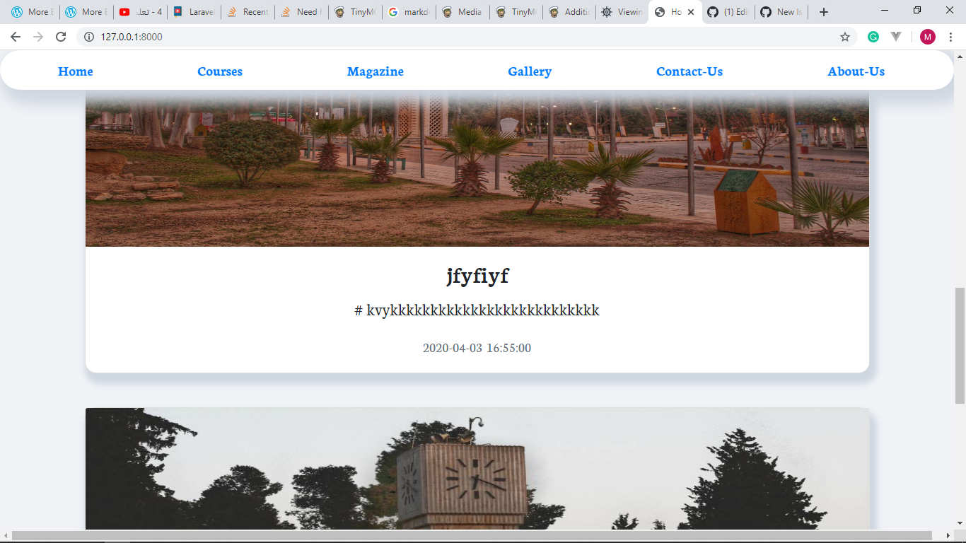
Task: Open the Magazine navigation link
Action: pyautogui.click(x=376, y=71)
